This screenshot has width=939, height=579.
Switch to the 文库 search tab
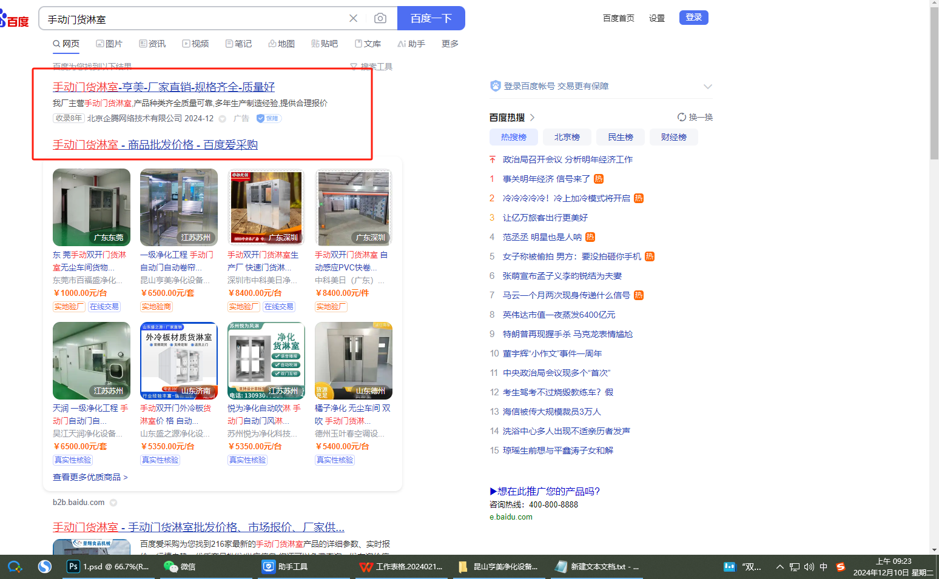(x=368, y=44)
